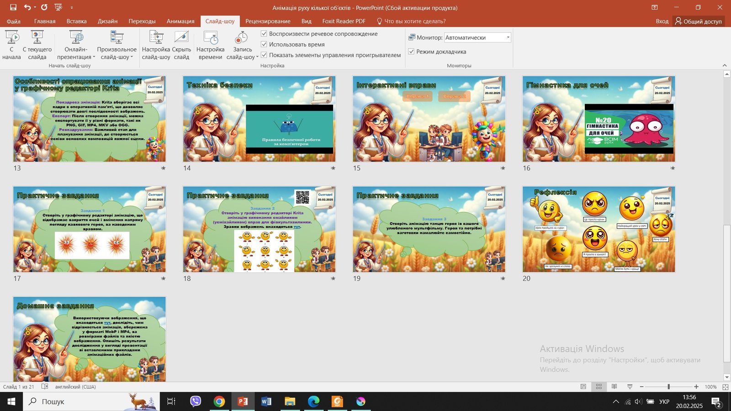Select Домашнє завдання slide thumbnail
Viewport: 731px width, 411px height.
90,339
